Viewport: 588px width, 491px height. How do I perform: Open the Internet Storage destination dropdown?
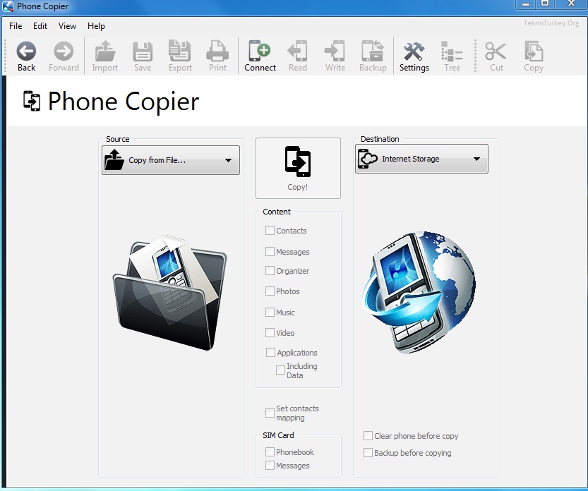pos(421,159)
